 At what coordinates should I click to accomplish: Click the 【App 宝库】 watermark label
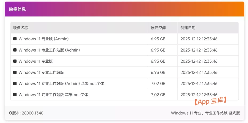tap(210, 101)
